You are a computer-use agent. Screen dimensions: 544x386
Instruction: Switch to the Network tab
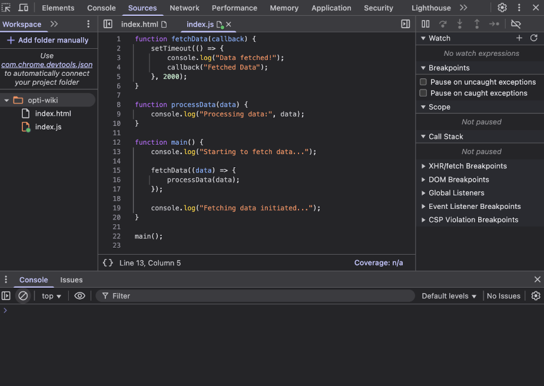pos(184,8)
